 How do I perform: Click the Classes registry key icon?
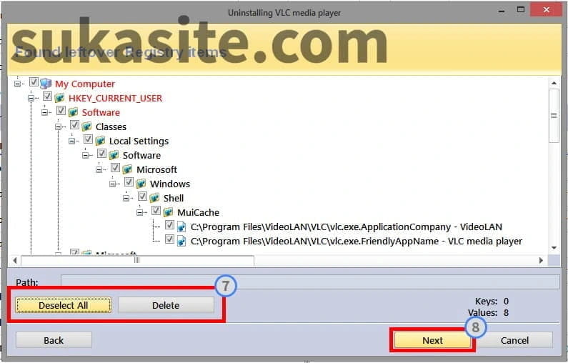[86, 126]
